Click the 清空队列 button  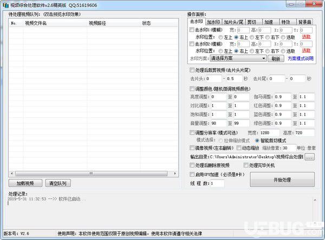coord(58,183)
